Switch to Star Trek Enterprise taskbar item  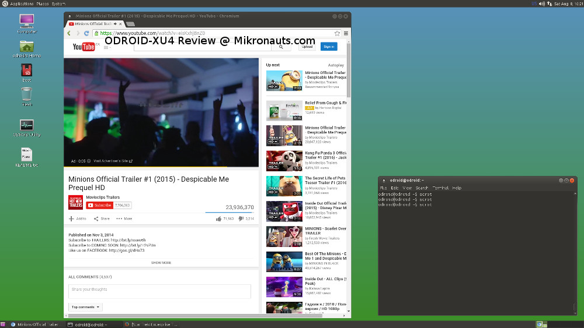coord(151,325)
